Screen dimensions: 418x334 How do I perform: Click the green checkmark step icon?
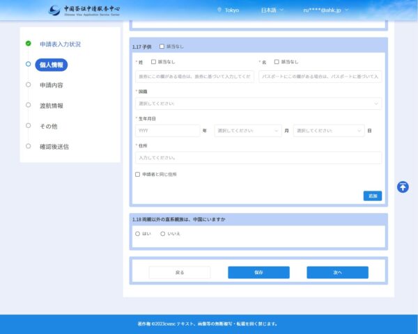tap(29, 44)
